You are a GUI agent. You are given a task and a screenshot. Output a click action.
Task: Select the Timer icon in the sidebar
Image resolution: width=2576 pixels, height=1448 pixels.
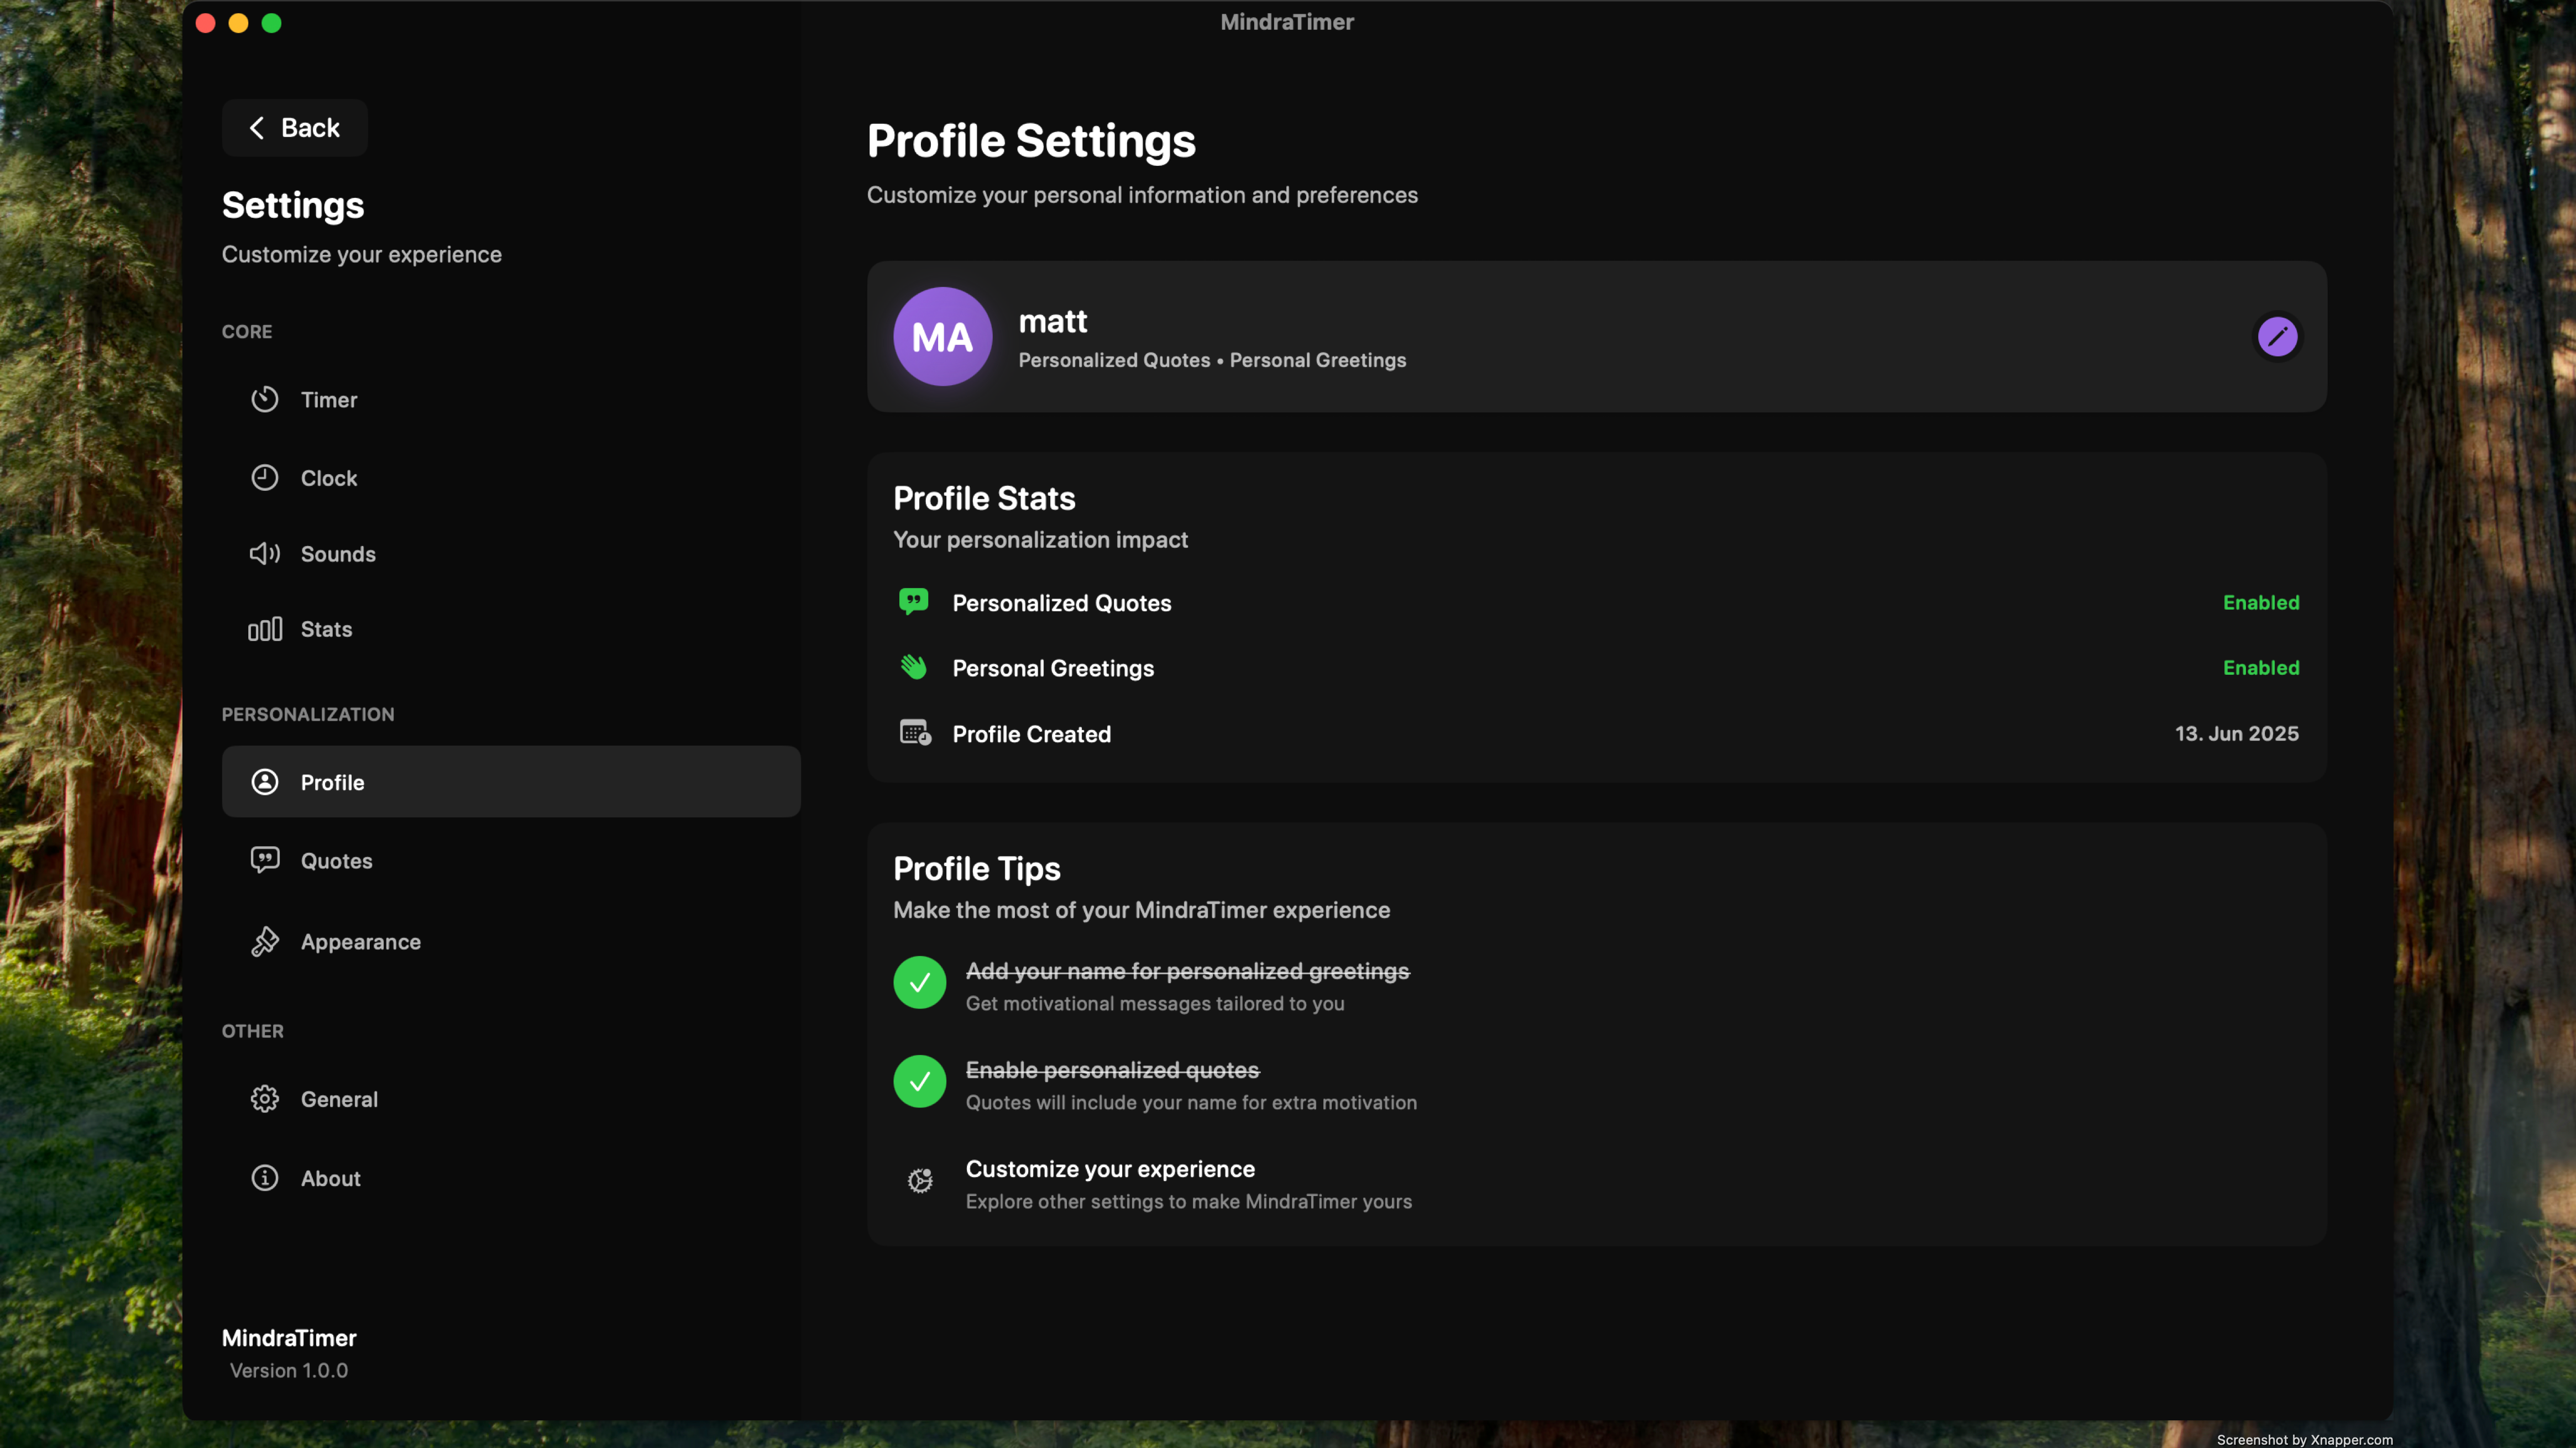tap(264, 399)
